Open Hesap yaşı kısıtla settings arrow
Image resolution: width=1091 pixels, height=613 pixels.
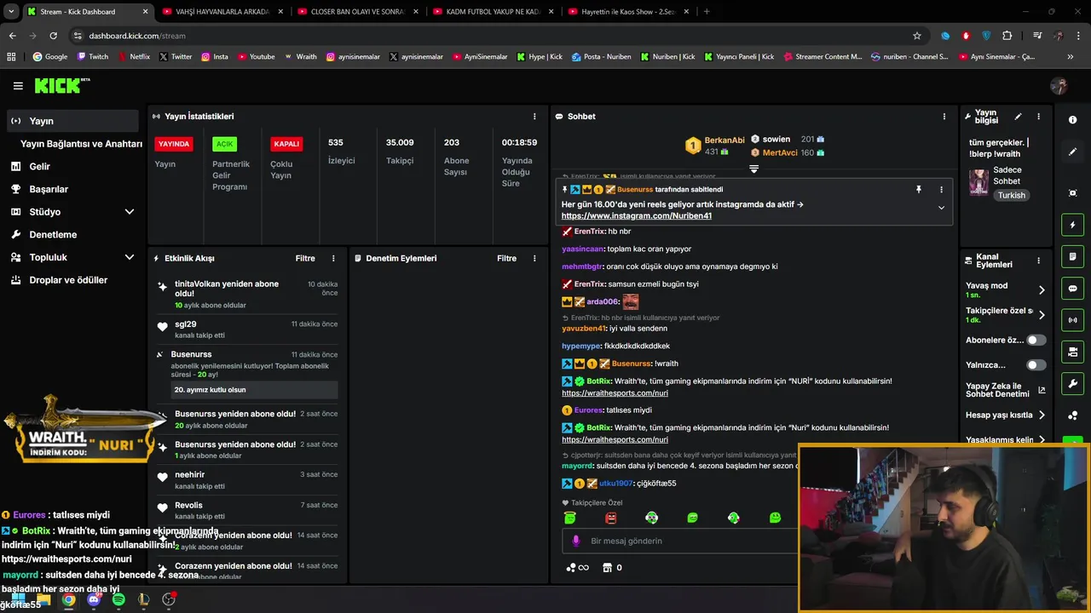(x=1041, y=415)
